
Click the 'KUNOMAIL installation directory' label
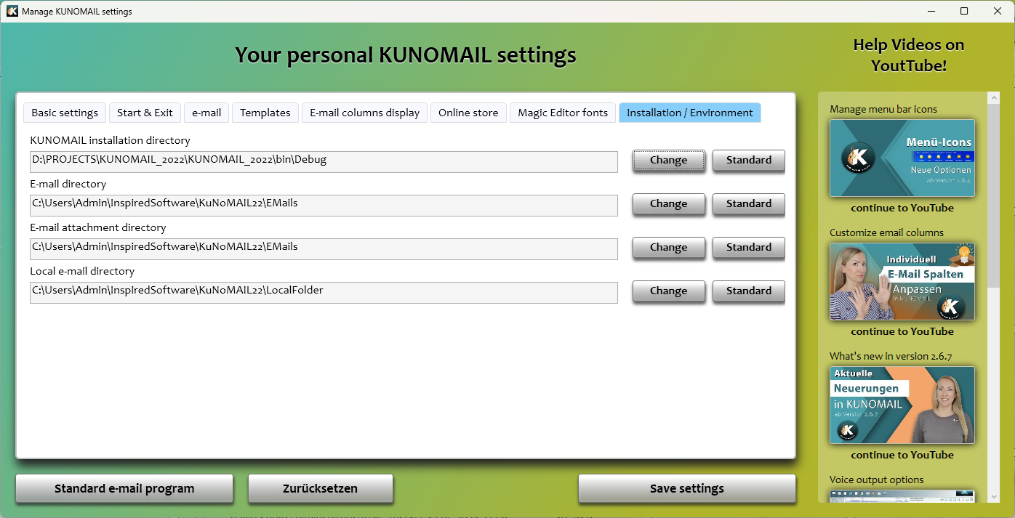tap(110, 140)
